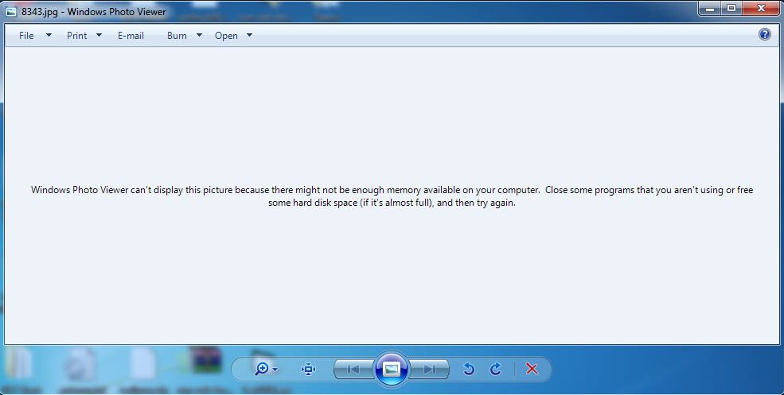
Task: Open the File menu
Action: [x=26, y=36]
